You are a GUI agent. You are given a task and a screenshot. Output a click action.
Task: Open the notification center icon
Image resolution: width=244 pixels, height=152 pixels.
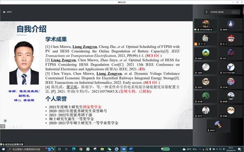pyautogui.click(x=239, y=149)
